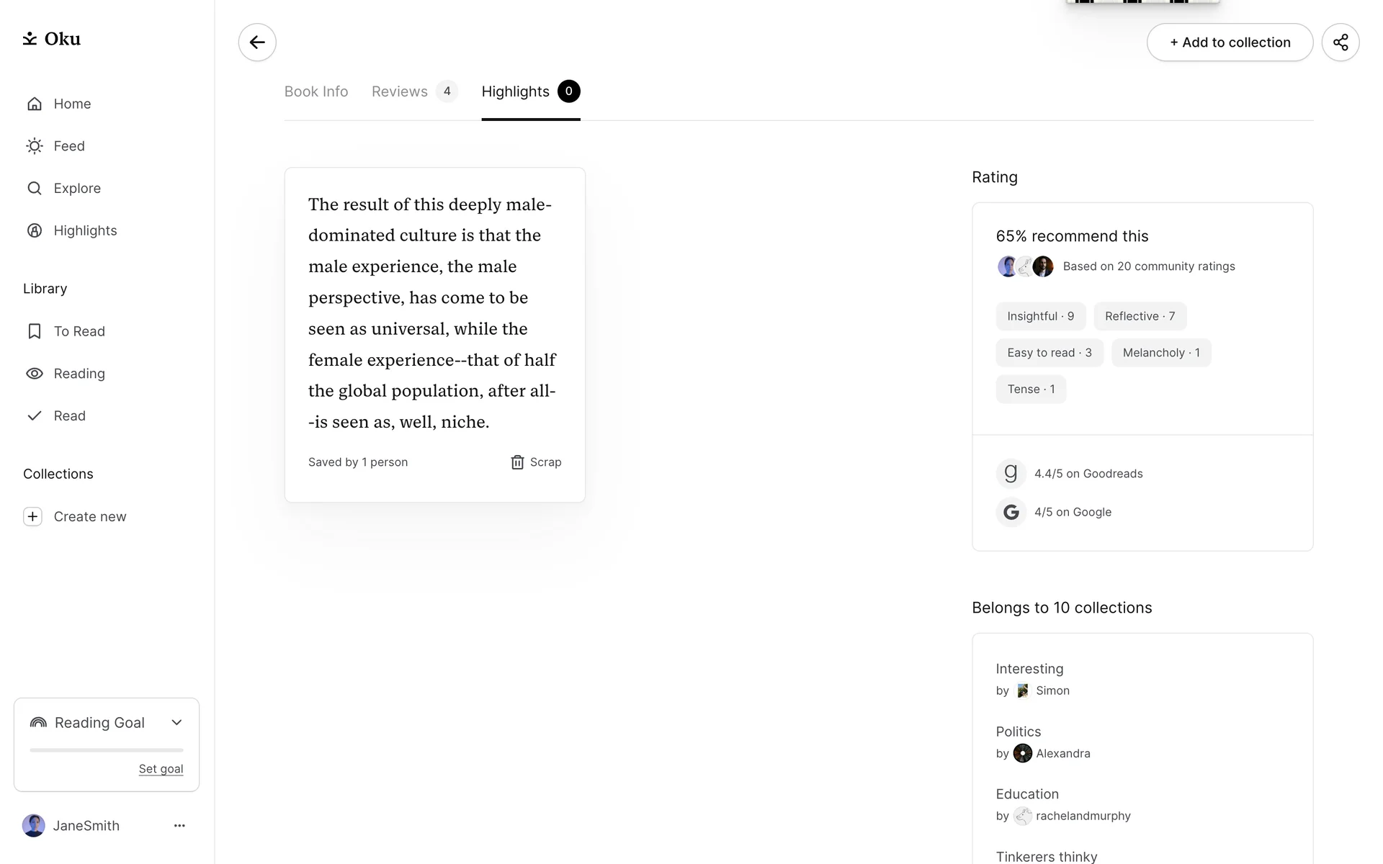Switch to the Book Info tab

tap(316, 91)
